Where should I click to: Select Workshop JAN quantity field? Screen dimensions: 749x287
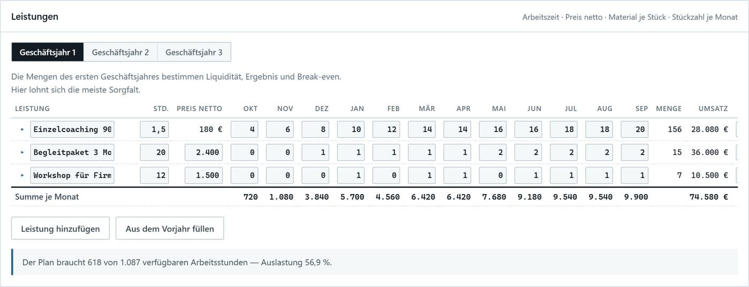351,175
